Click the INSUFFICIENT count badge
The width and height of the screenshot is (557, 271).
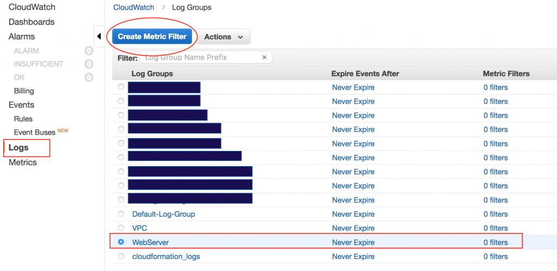coord(89,64)
